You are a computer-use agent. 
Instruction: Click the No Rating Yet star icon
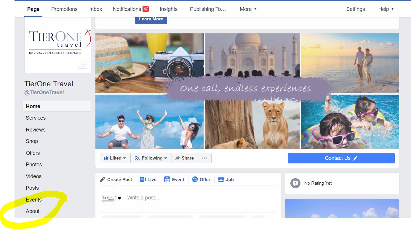click(295, 183)
